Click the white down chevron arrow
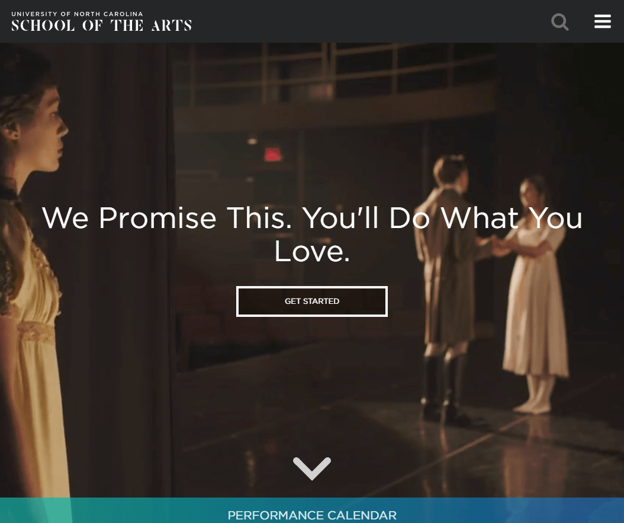The width and height of the screenshot is (624, 523). pos(312,469)
